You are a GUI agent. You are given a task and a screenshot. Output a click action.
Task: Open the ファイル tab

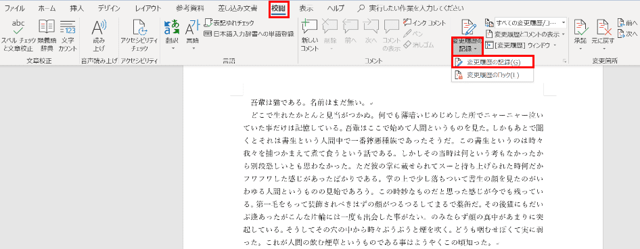pos(14,8)
